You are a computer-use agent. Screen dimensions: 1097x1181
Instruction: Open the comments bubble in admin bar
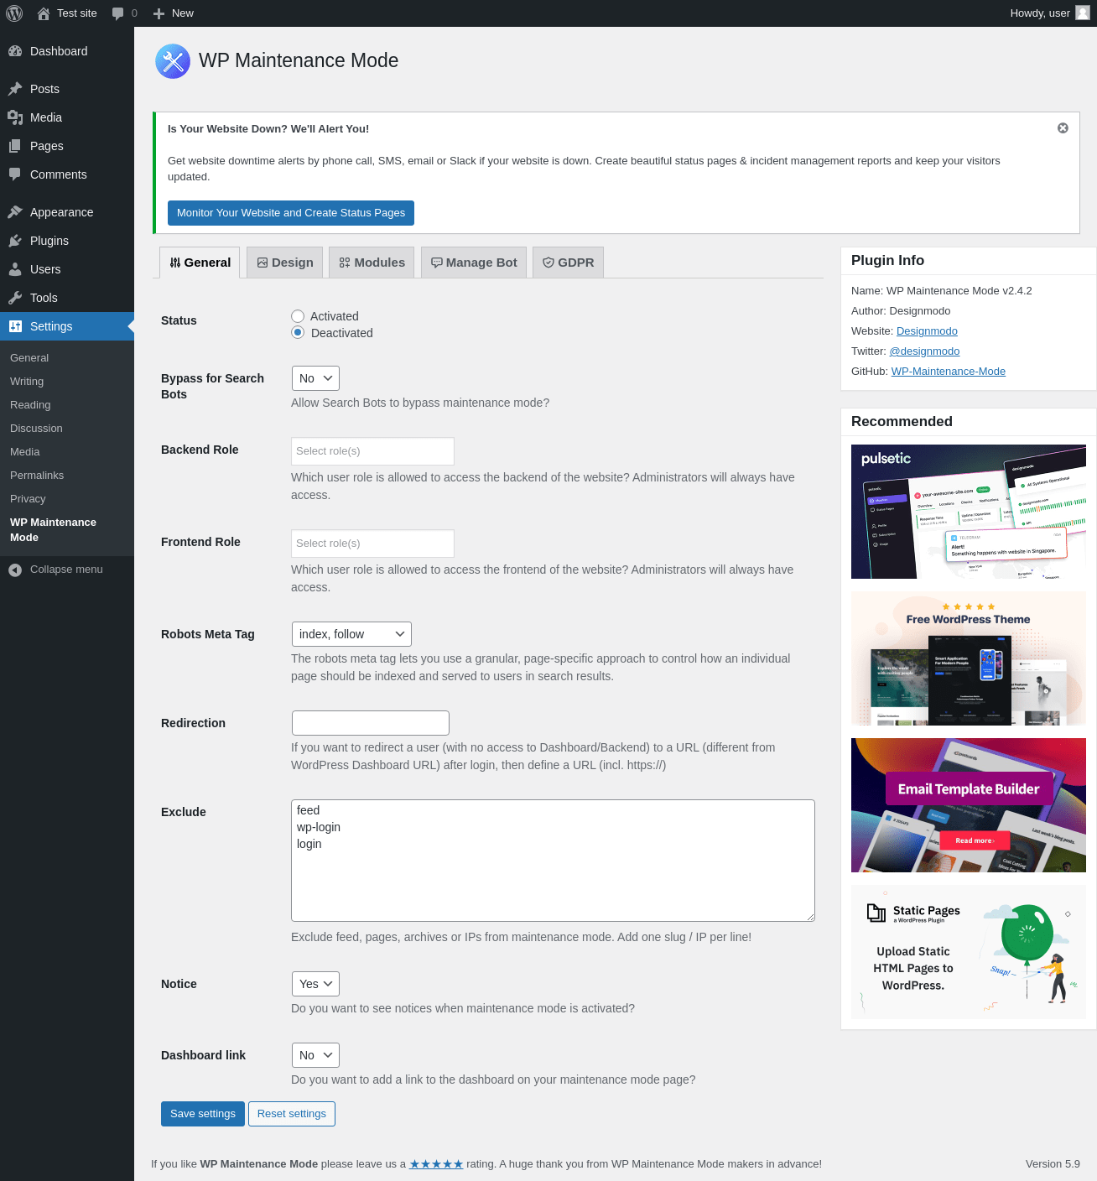click(118, 13)
